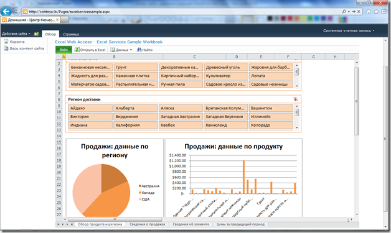Click the previous-sheet navigation arrow
The width and height of the screenshot is (391, 233).
[x=63, y=224]
